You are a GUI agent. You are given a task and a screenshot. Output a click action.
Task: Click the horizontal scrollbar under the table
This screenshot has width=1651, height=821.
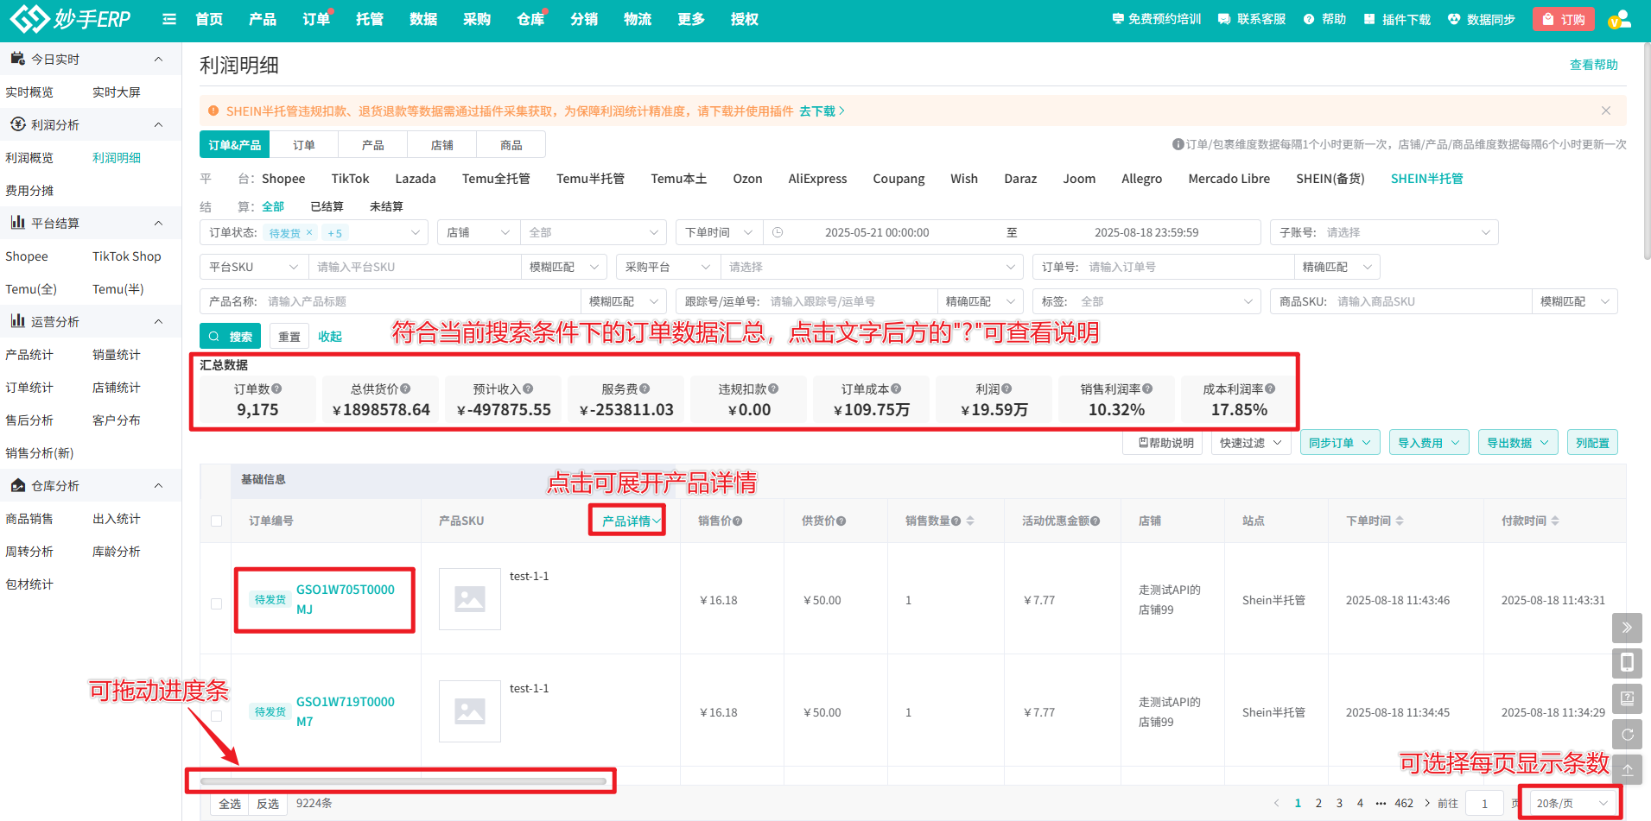click(x=403, y=781)
